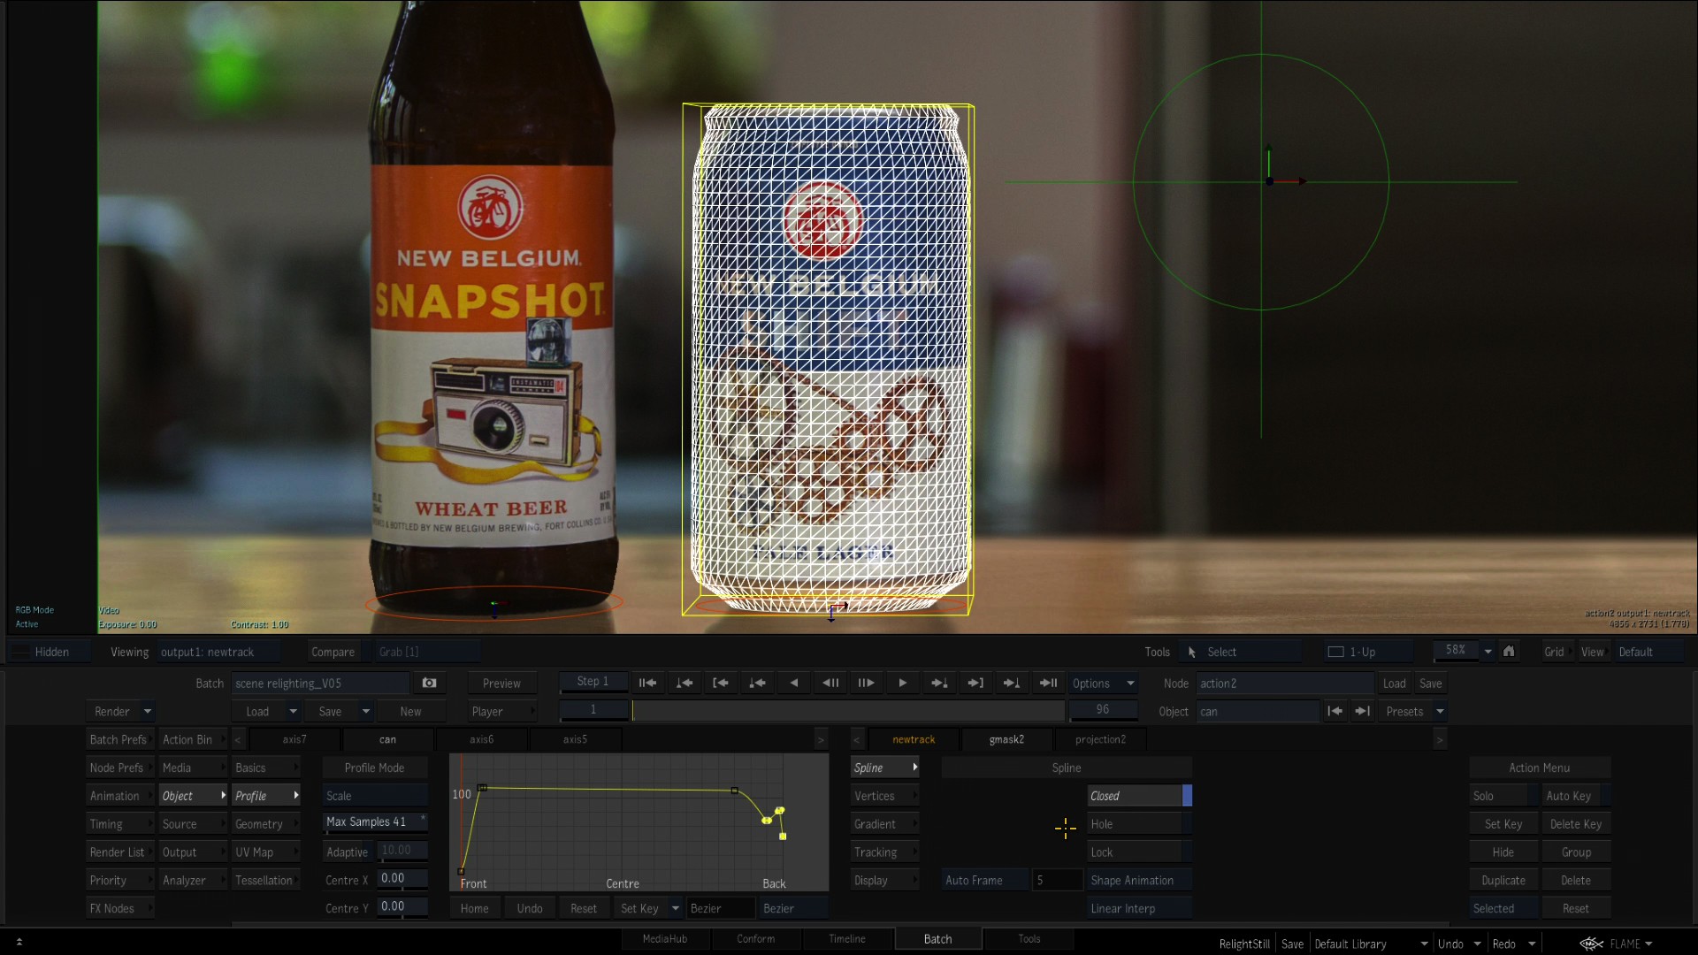
Task: Toggle the Hidden button
Action: tap(50, 652)
